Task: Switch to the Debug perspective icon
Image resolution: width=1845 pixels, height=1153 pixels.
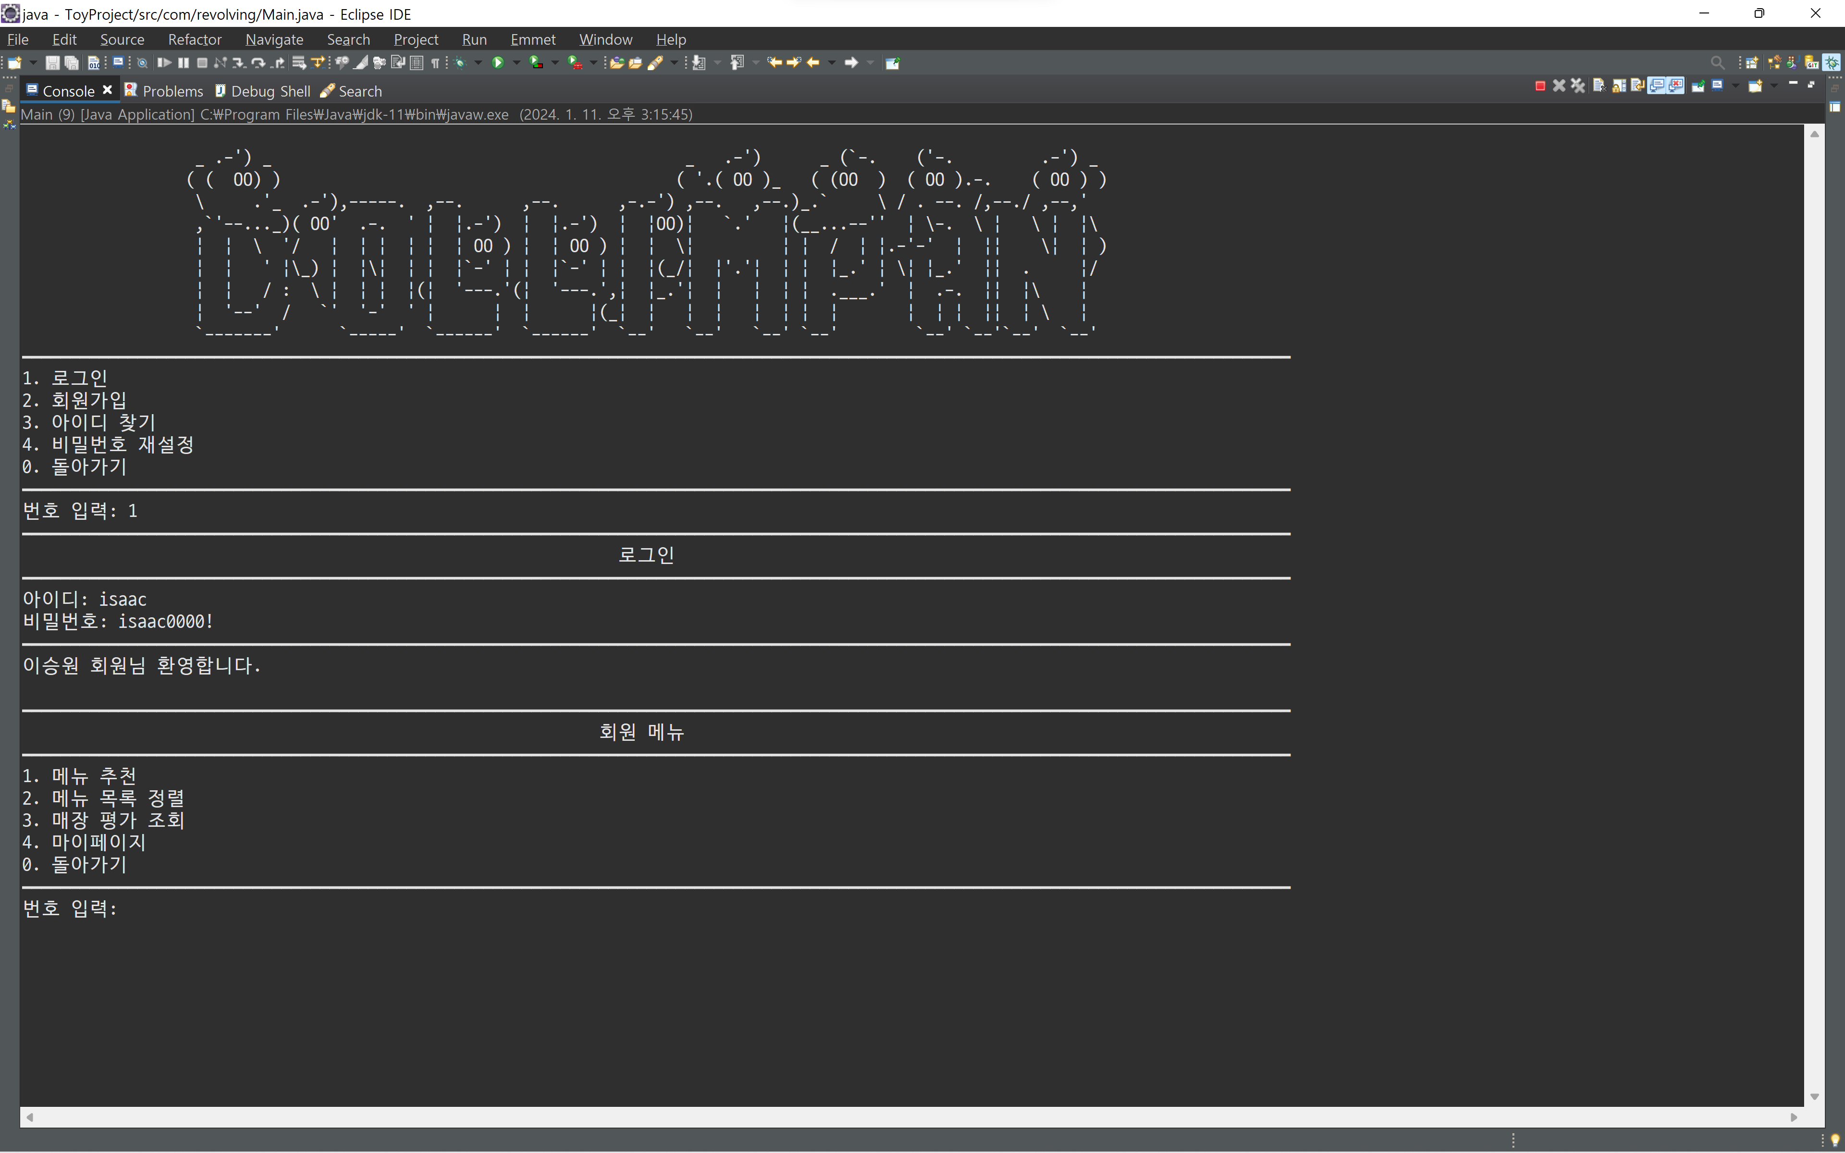Action: [1832, 62]
